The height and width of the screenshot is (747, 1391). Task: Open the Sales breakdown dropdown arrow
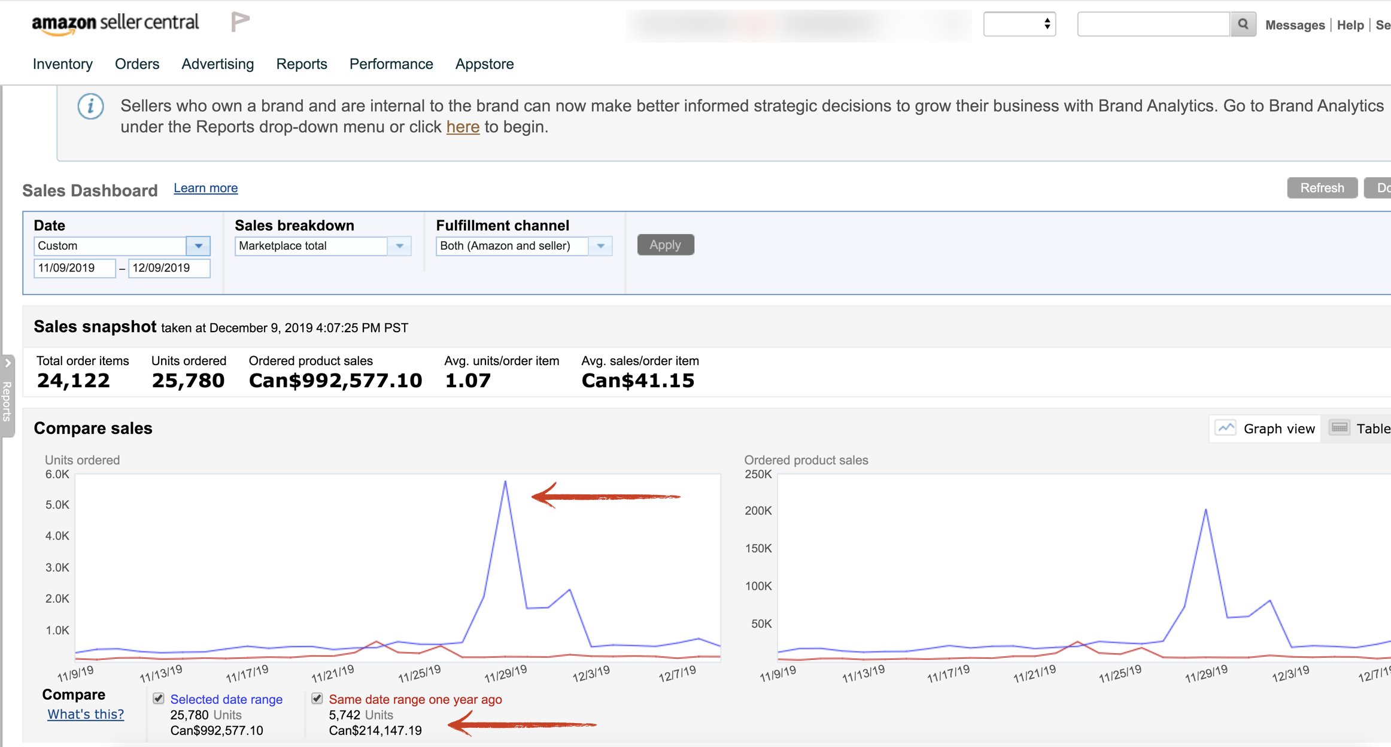[399, 246]
